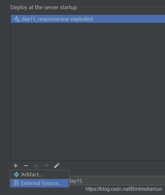
Task: Select day15_response:war exploded list entry
Action: [x=88, y=19]
